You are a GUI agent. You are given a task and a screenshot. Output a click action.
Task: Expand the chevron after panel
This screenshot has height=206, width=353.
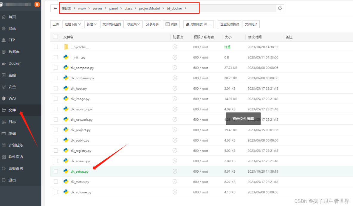coord(121,8)
